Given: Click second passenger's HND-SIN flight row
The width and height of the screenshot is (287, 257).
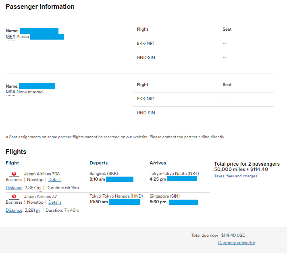Looking at the screenshot, I should point(203,113).
